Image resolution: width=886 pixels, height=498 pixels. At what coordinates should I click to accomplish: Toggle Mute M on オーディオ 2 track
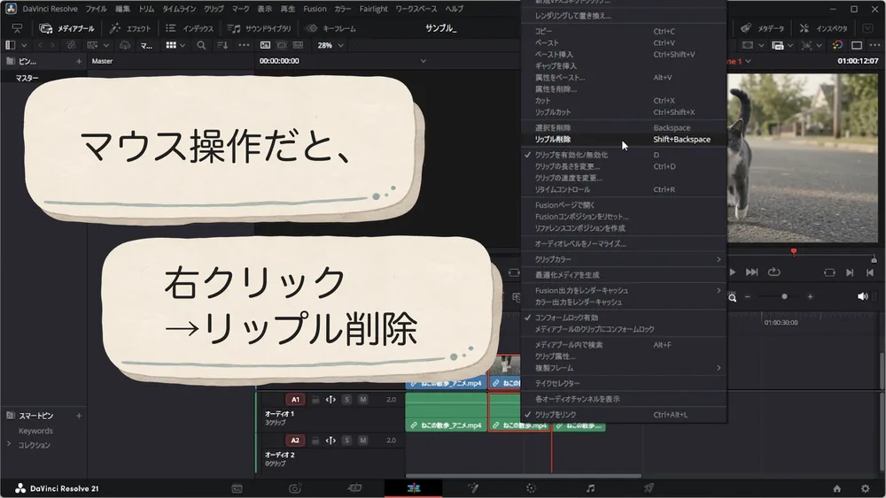tap(362, 440)
